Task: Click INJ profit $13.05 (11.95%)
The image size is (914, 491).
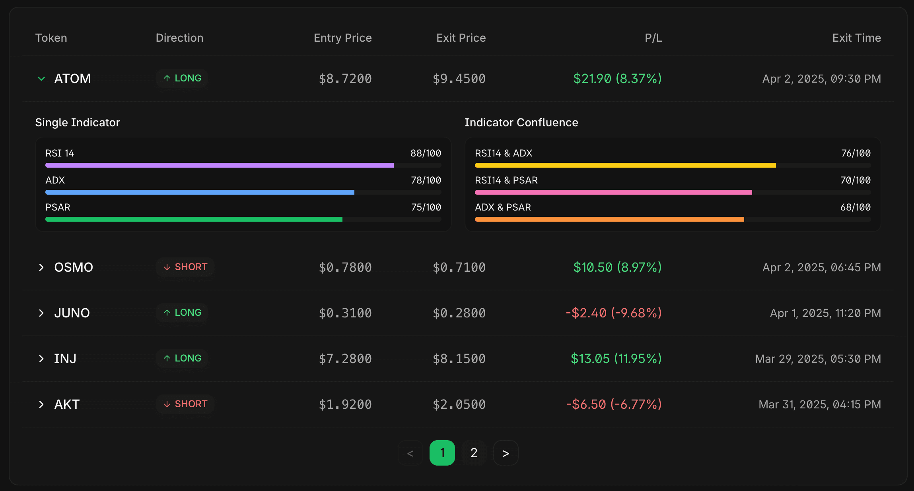Action: (616, 359)
